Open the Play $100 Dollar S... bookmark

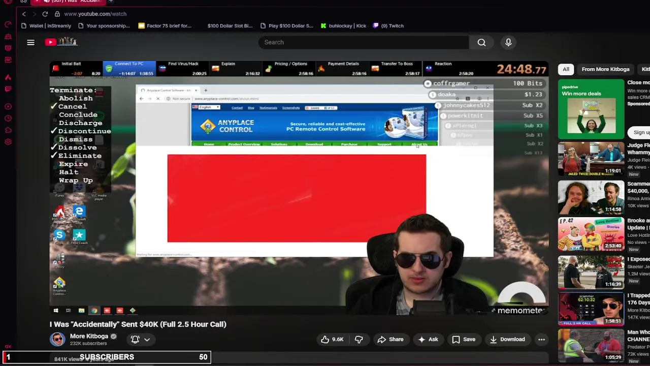click(286, 25)
